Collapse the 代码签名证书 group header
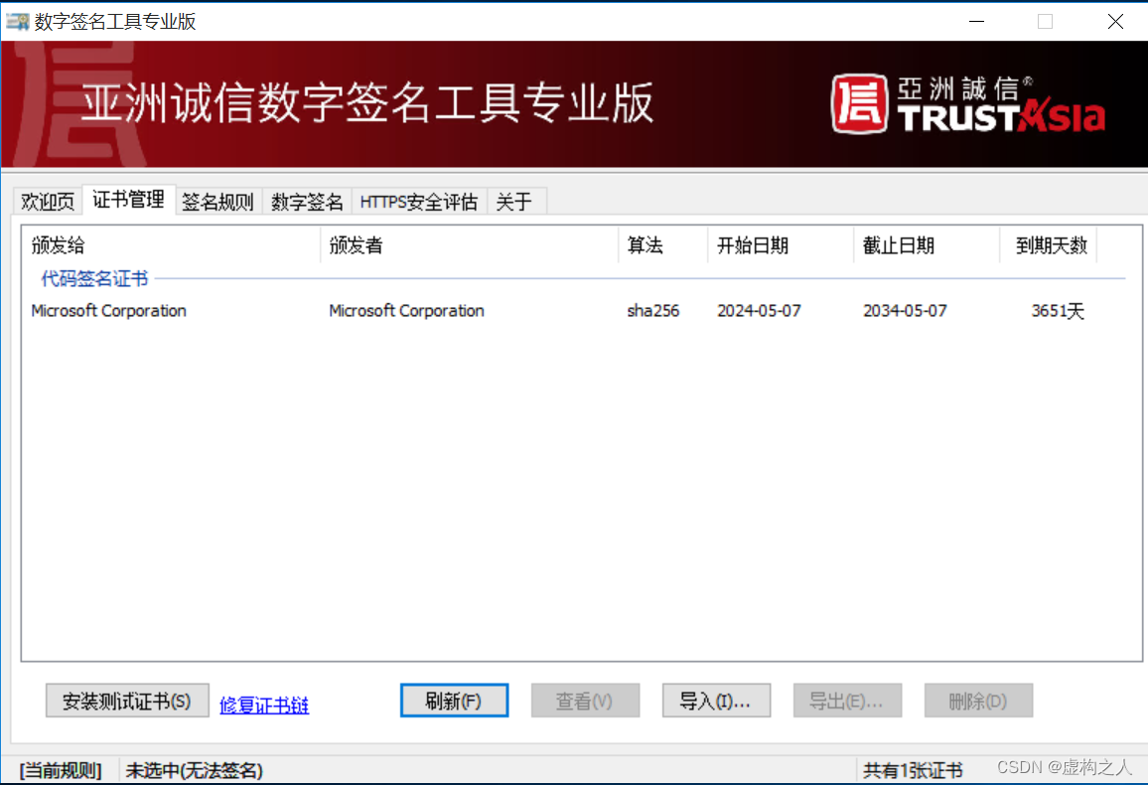Image resolution: width=1148 pixels, height=785 pixels. [94, 278]
